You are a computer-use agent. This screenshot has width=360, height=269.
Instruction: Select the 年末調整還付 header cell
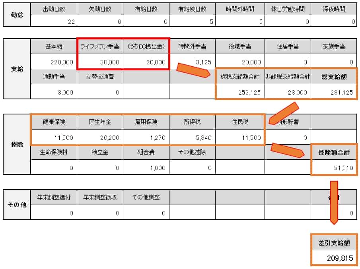tap(54, 197)
